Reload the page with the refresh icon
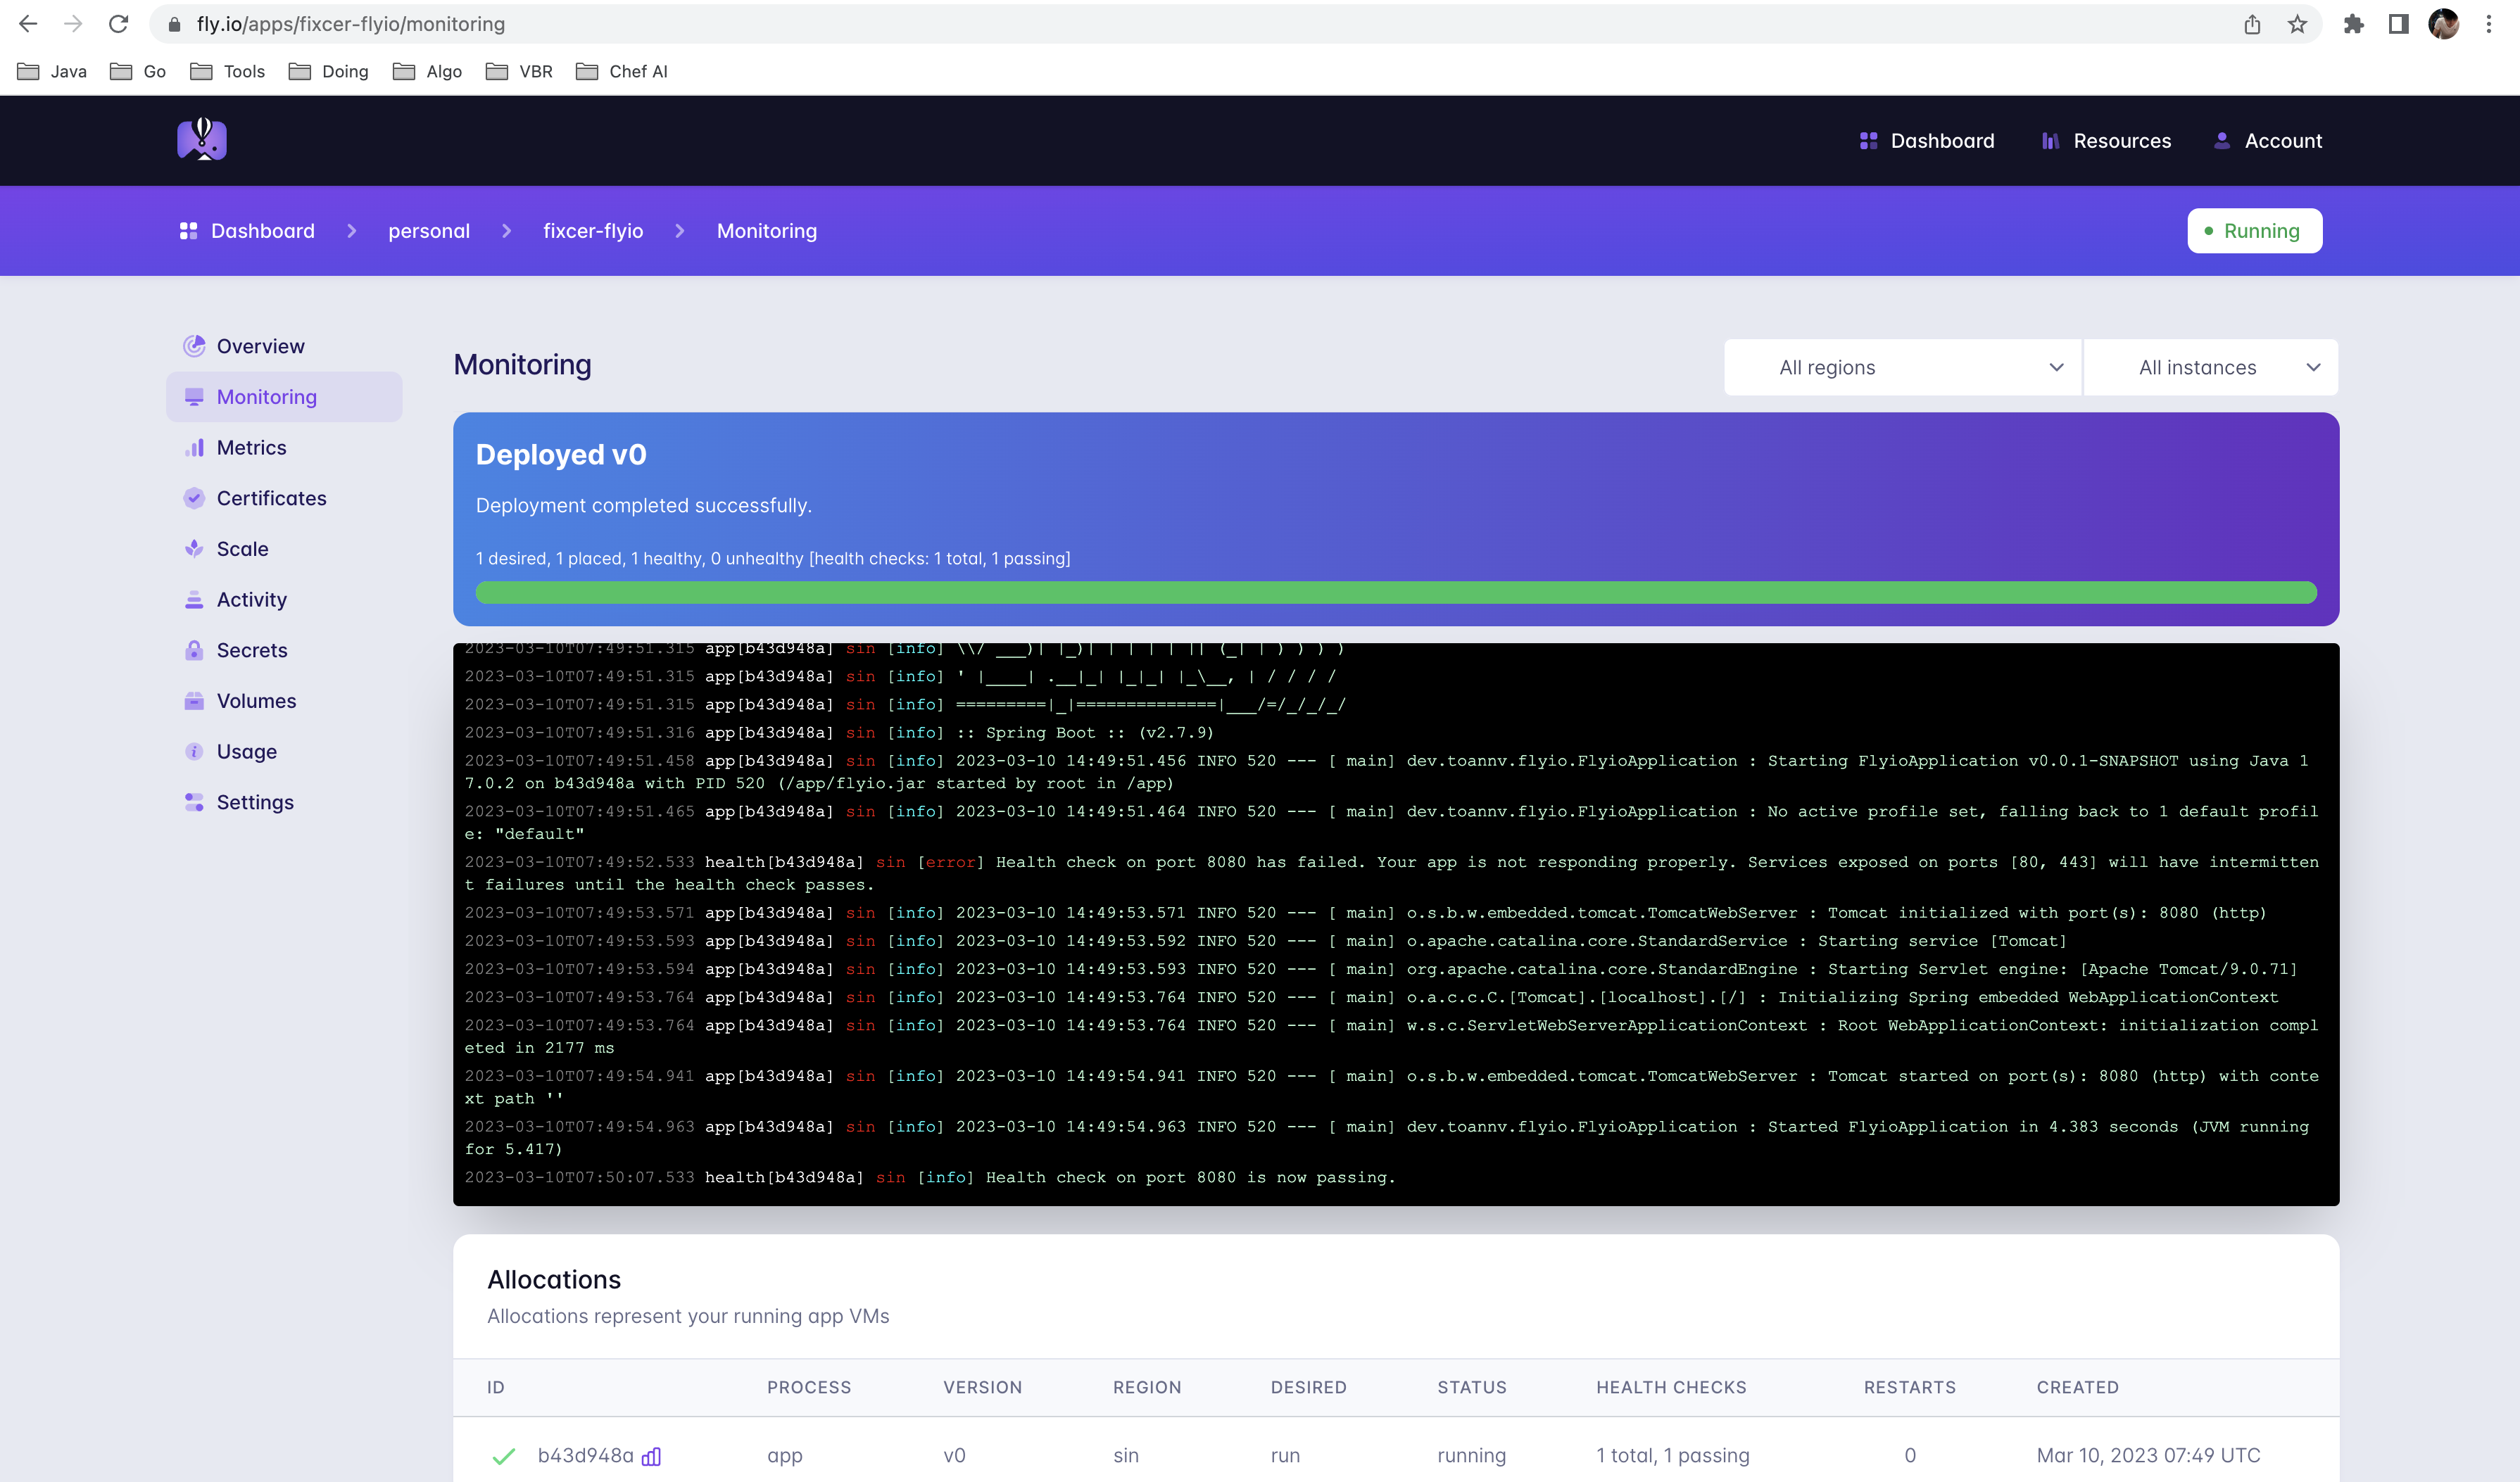 tap(118, 24)
